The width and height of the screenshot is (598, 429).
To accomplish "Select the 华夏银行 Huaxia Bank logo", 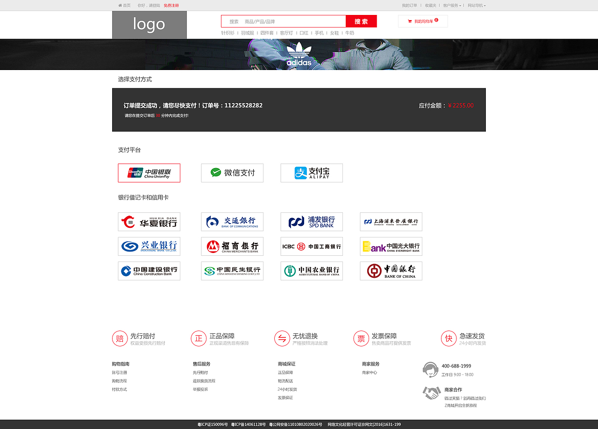I will pos(149,222).
